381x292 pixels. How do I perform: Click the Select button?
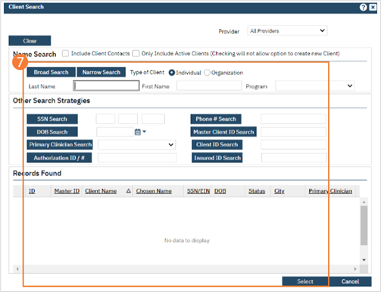305,281
